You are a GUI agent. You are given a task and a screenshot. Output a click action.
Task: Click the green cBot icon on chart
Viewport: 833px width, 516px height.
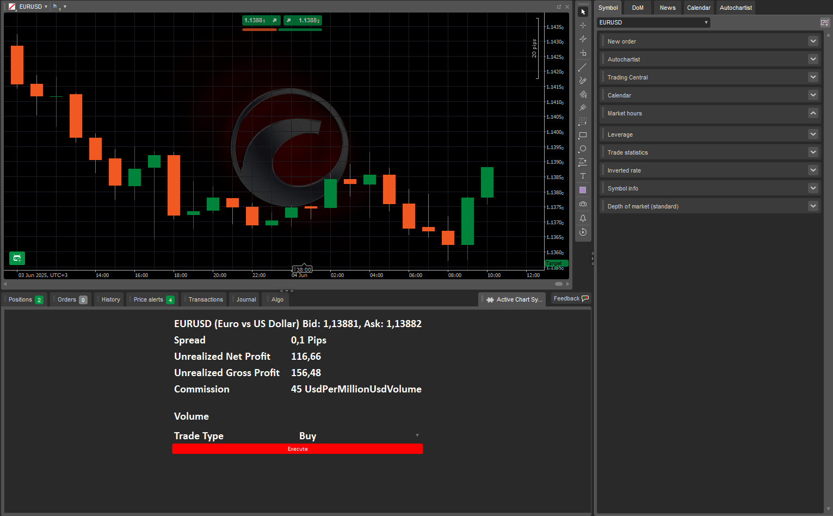pos(17,258)
